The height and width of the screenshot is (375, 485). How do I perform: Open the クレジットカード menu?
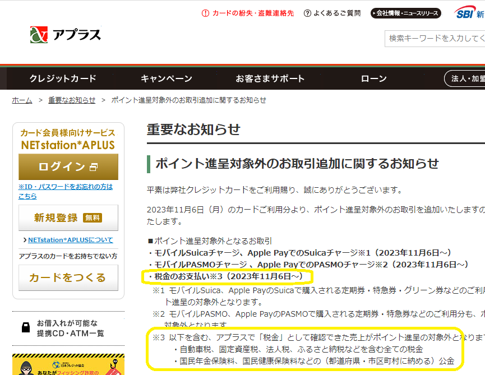[x=63, y=78]
